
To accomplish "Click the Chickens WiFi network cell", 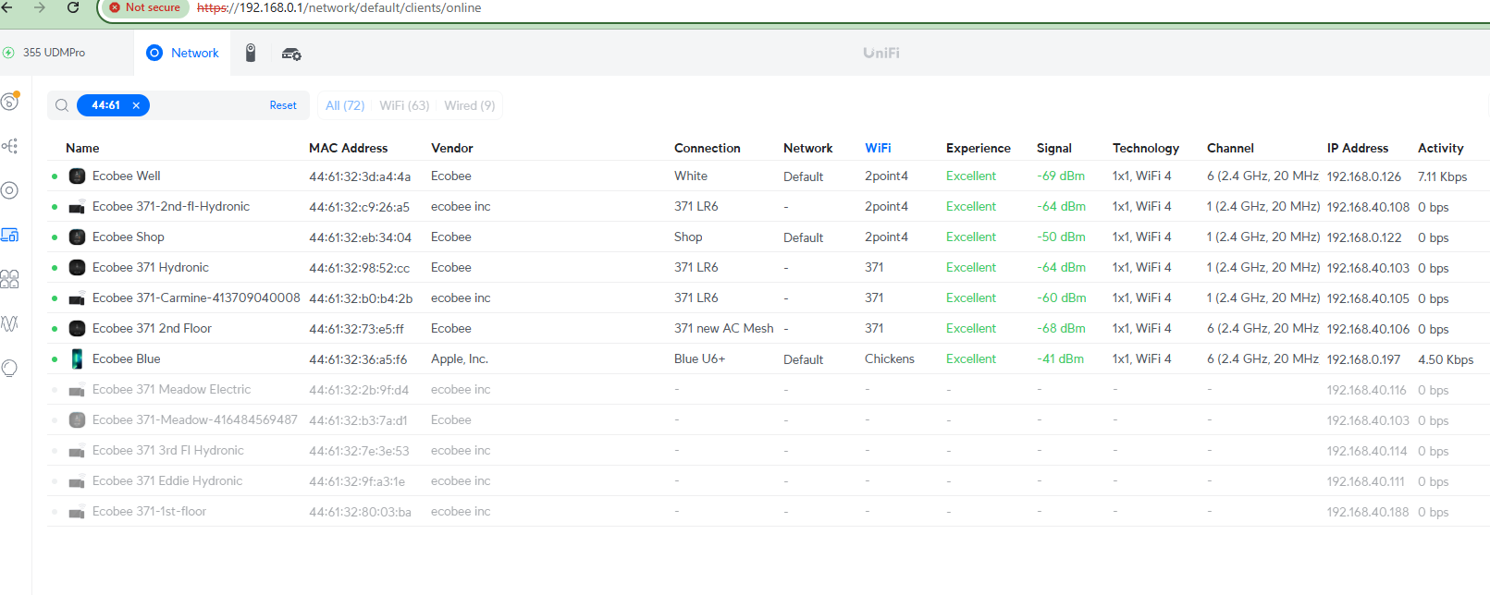I will pos(890,358).
